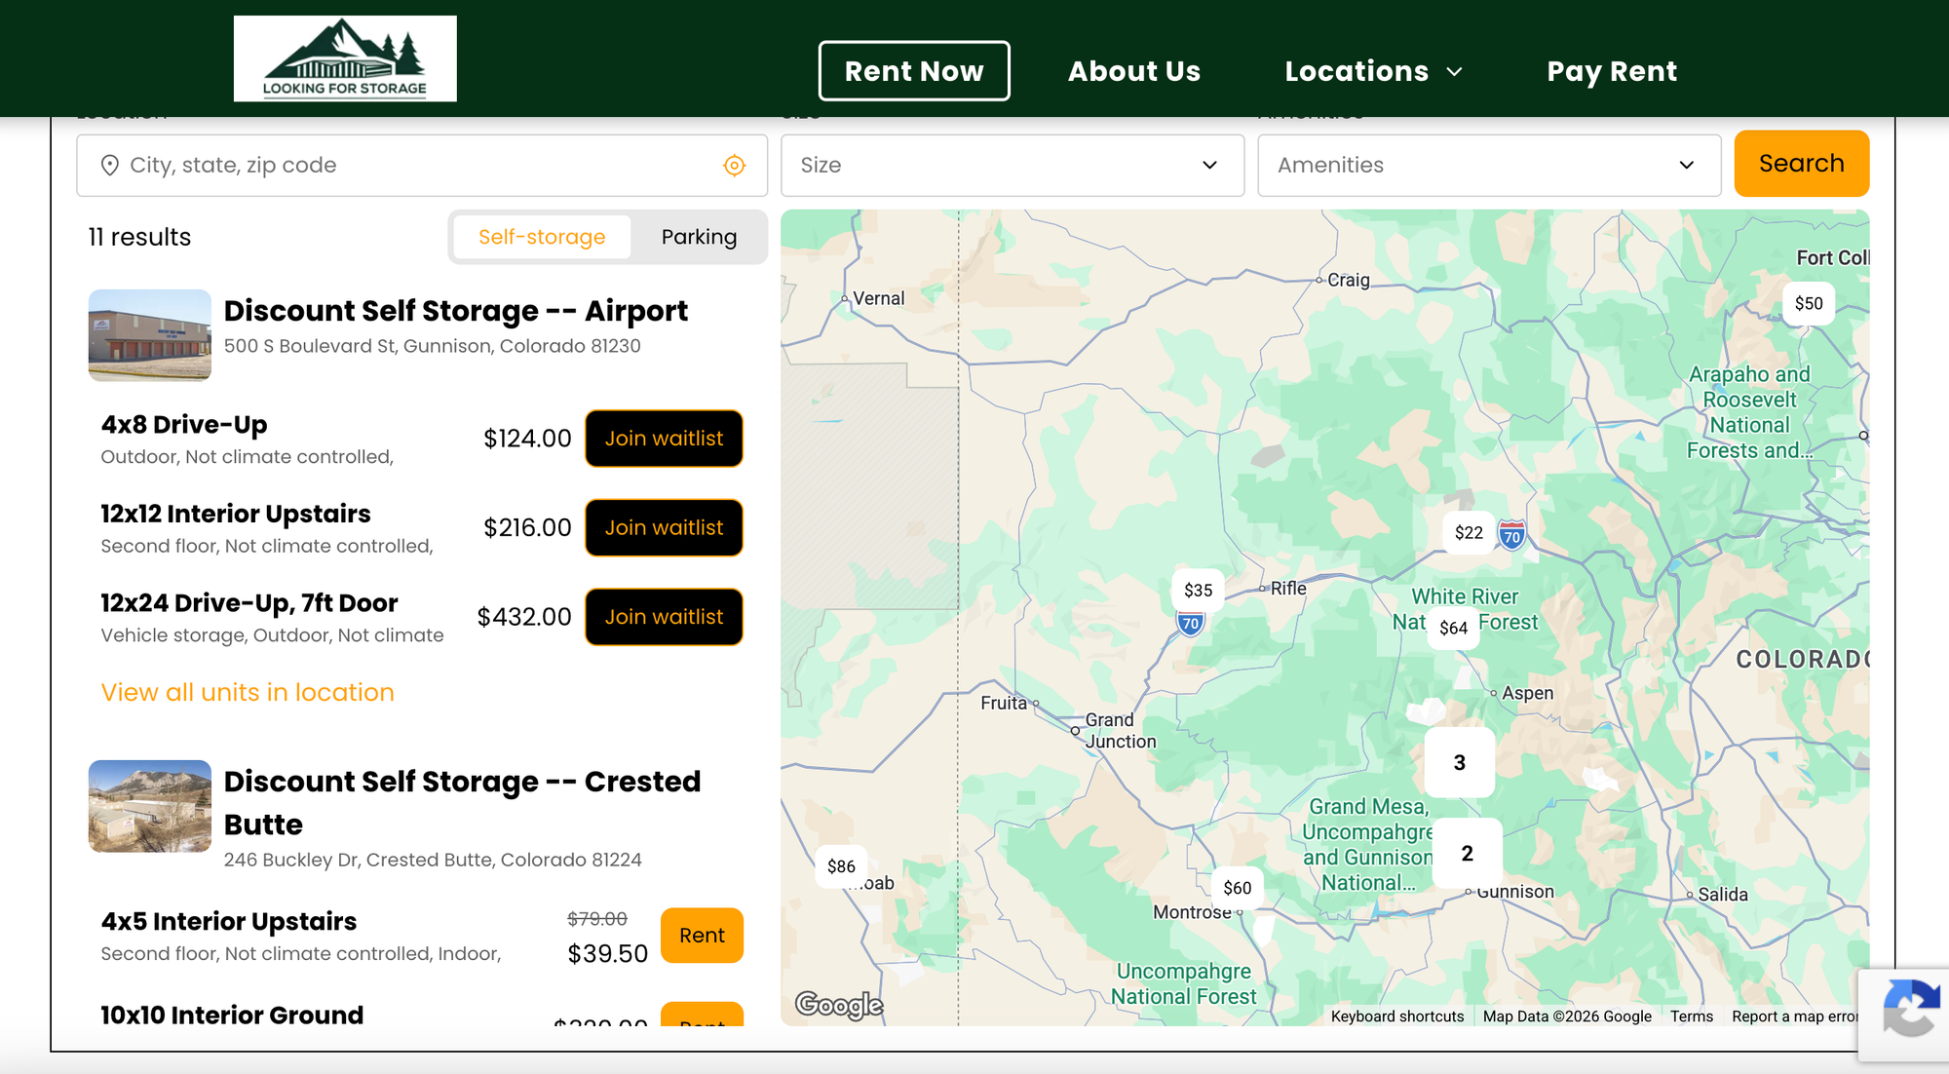This screenshot has height=1074, width=1949.
Task: Expand the Locations menu chevron
Action: 1454,72
